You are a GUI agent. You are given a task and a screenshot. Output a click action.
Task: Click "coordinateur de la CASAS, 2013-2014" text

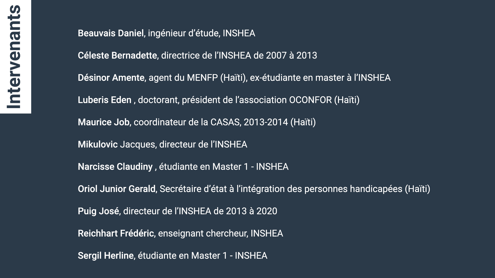click(x=211, y=122)
